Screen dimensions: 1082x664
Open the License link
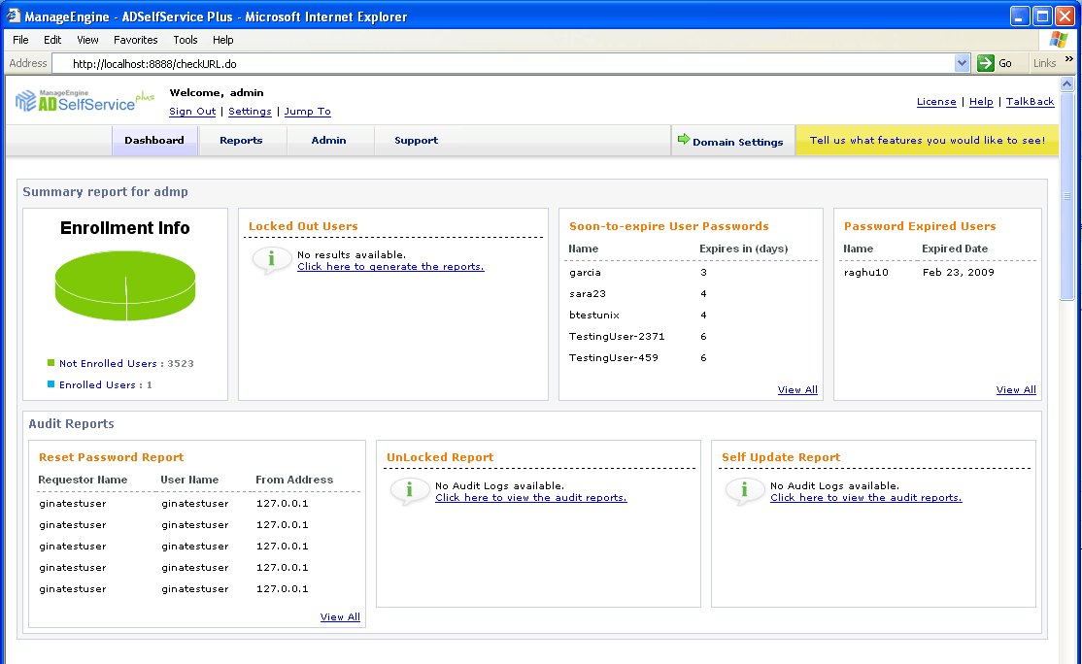936,101
